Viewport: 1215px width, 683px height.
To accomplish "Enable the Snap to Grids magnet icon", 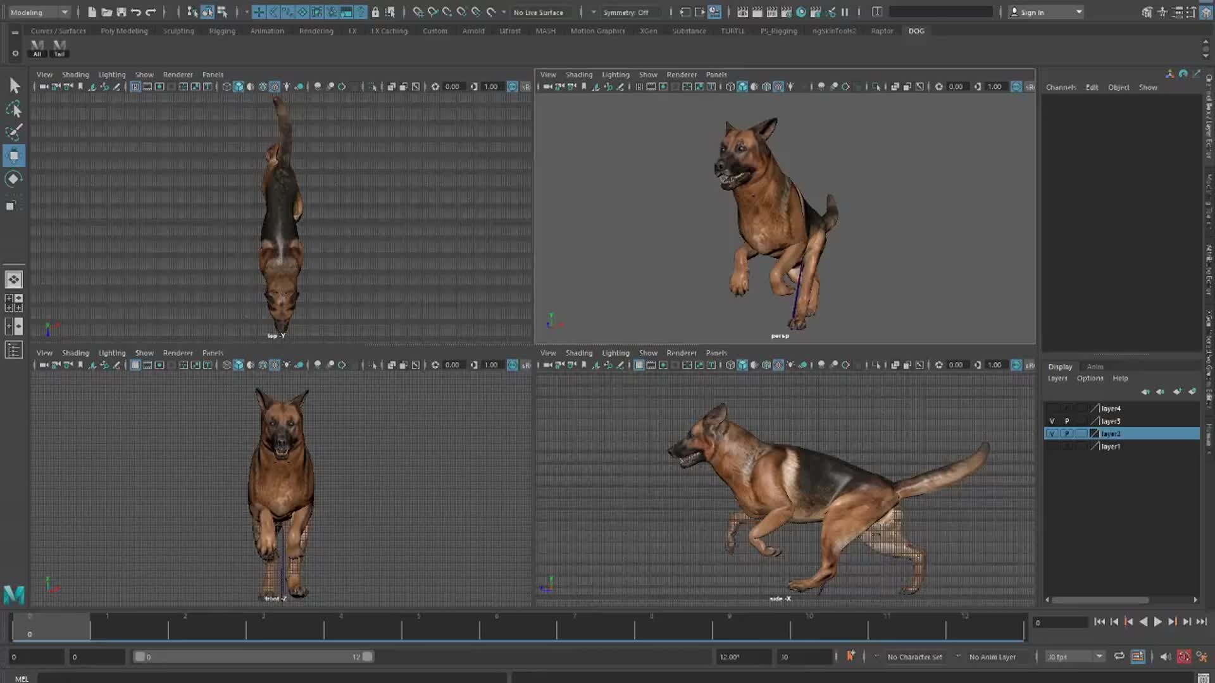I will [x=258, y=12].
